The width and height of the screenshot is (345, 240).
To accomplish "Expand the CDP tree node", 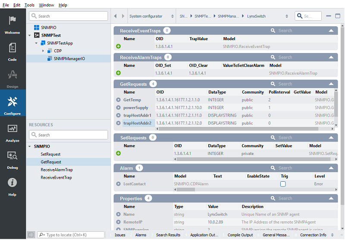I will (43, 51).
